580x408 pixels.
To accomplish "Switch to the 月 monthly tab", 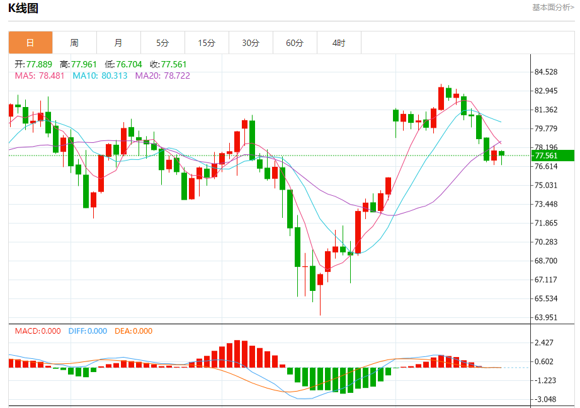I will (118, 43).
